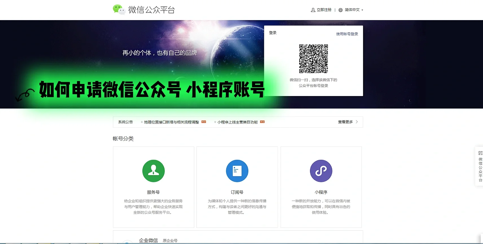Click the 系统公告 label
This screenshot has height=244, width=483.
[x=125, y=122]
